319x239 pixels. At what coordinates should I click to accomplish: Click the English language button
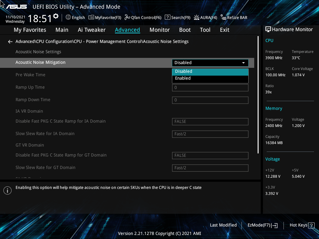tap(75, 17)
